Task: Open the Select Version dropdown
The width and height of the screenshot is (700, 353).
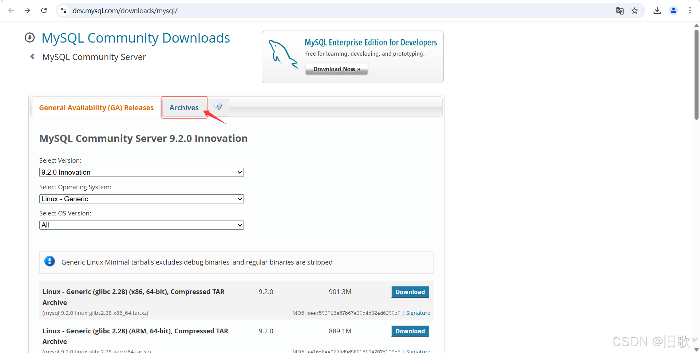Action: (x=141, y=172)
